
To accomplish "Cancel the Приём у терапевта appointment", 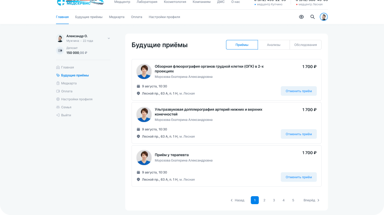I will point(299,177).
